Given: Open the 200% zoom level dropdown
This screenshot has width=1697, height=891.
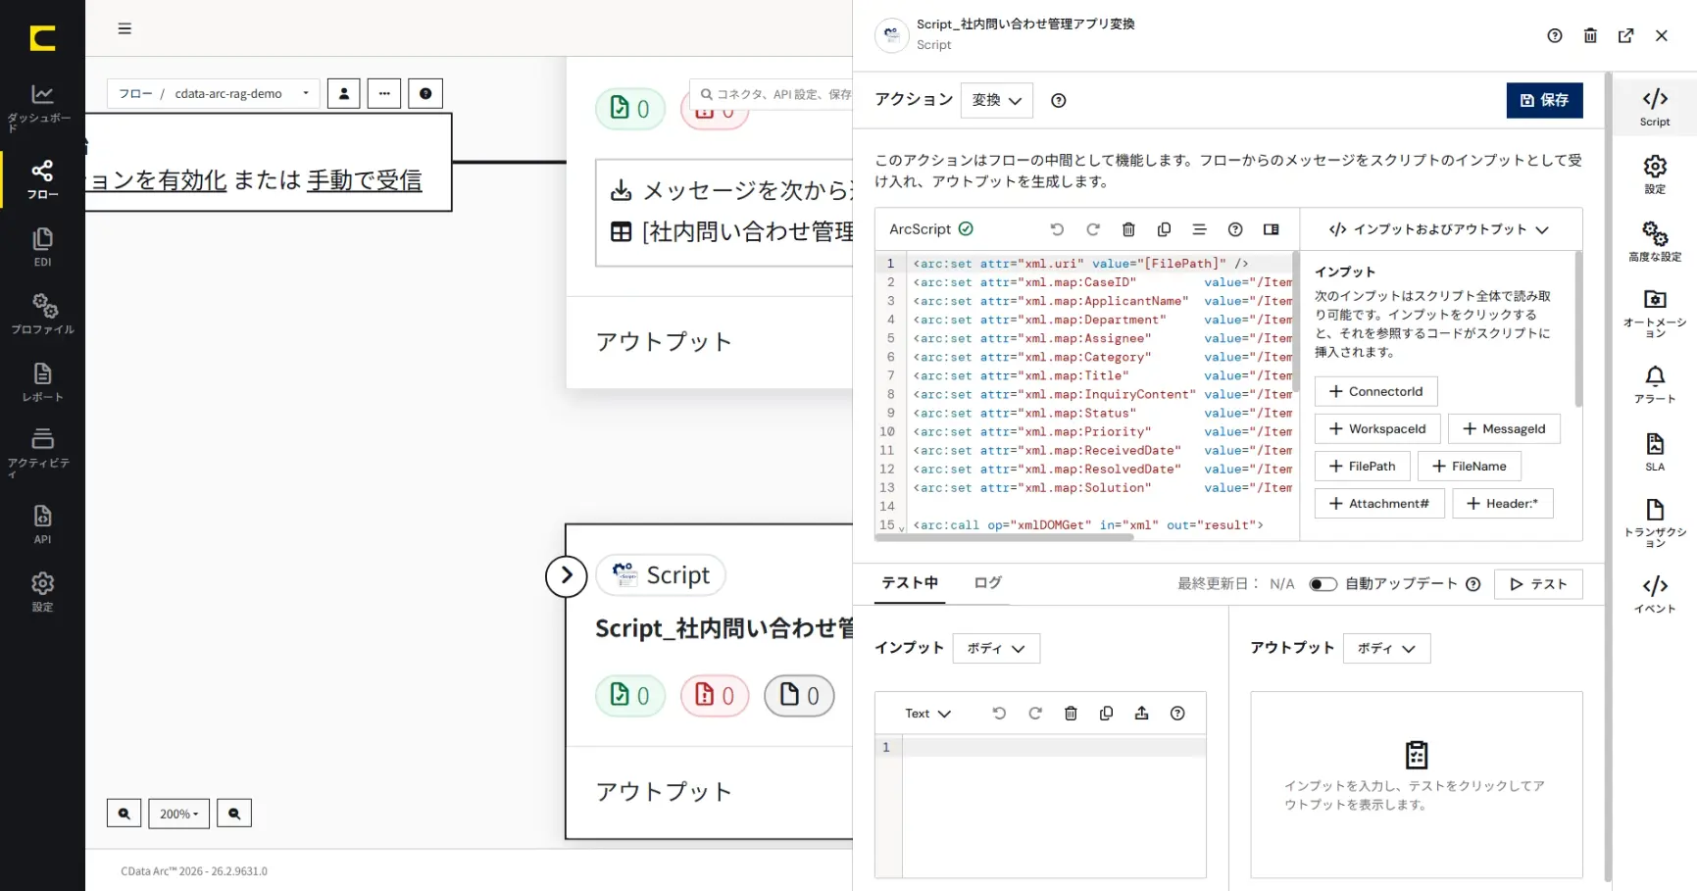Looking at the screenshot, I should (x=178, y=814).
